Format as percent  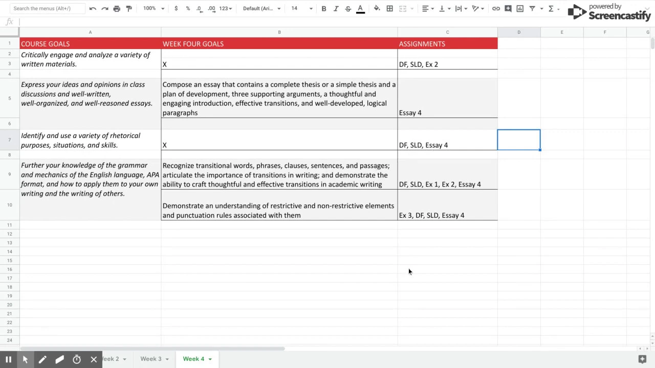188,9
